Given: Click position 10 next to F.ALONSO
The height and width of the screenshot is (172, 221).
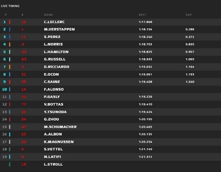Looking at the screenshot, I should click(x=5, y=89).
